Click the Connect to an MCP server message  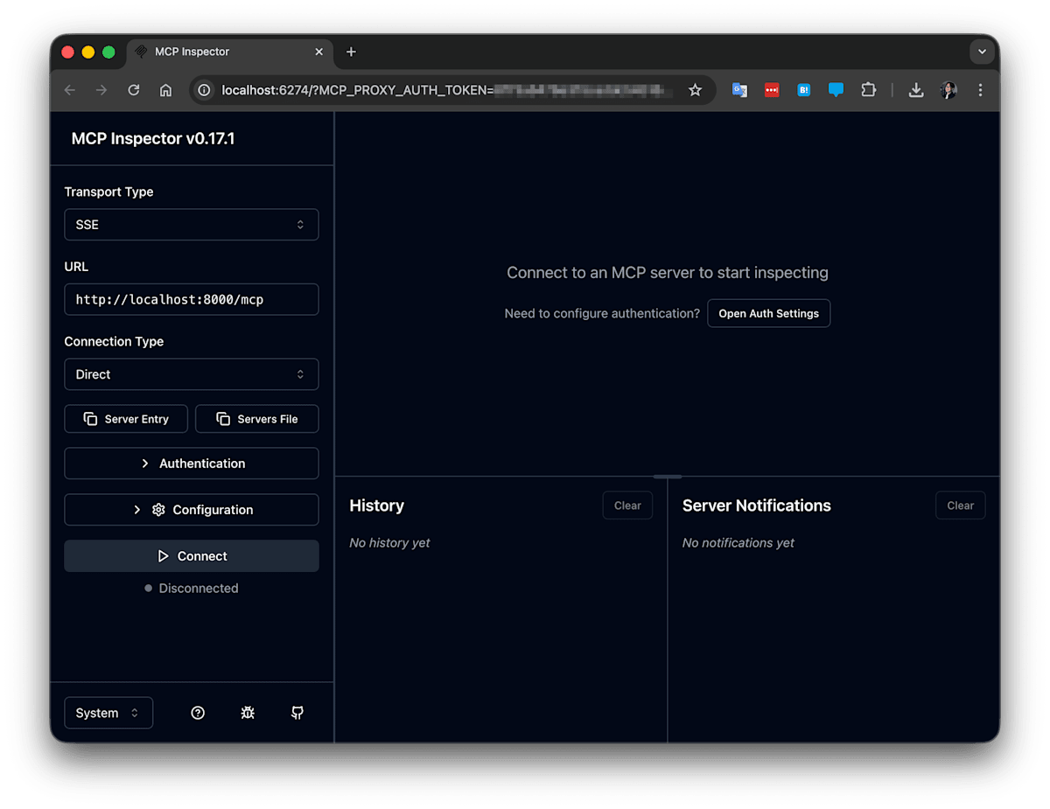(668, 273)
